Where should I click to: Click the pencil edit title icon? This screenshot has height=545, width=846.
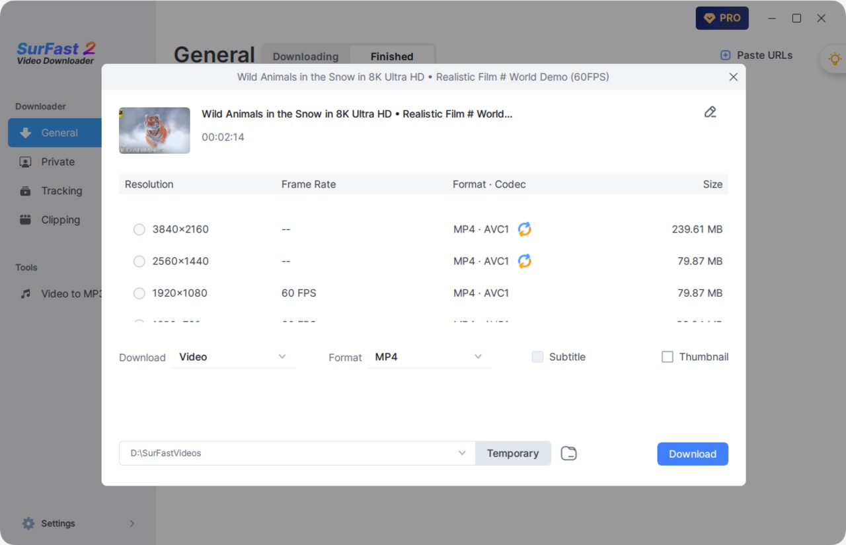pyautogui.click(x=710, y=112)
